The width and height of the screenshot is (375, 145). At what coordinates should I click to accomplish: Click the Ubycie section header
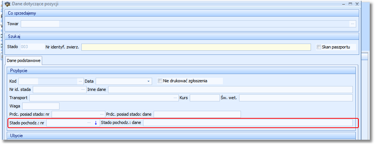coord(181,136)
